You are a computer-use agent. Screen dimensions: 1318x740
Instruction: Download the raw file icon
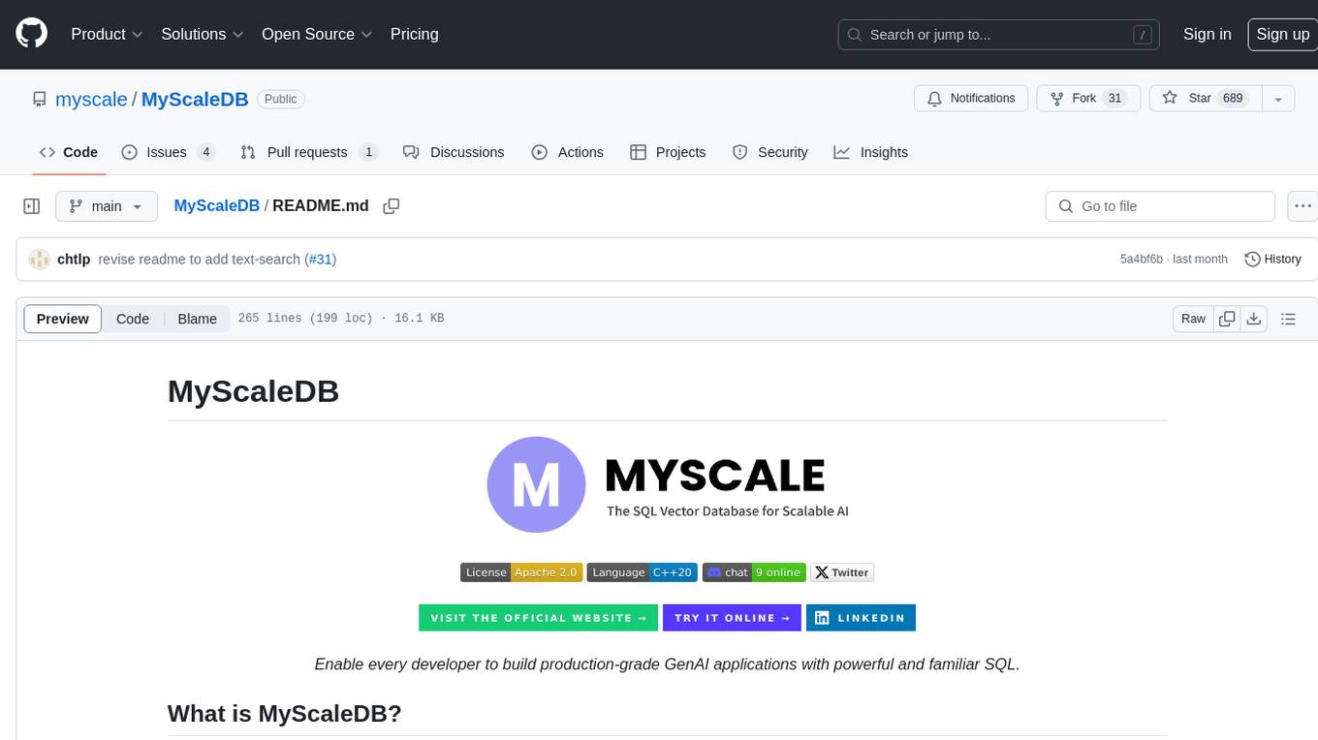(x=1254, y=319)
